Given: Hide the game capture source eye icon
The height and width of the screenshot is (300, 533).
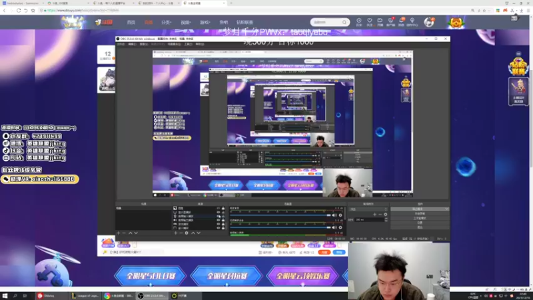Looking at the screenshot, I should [219, 224].
